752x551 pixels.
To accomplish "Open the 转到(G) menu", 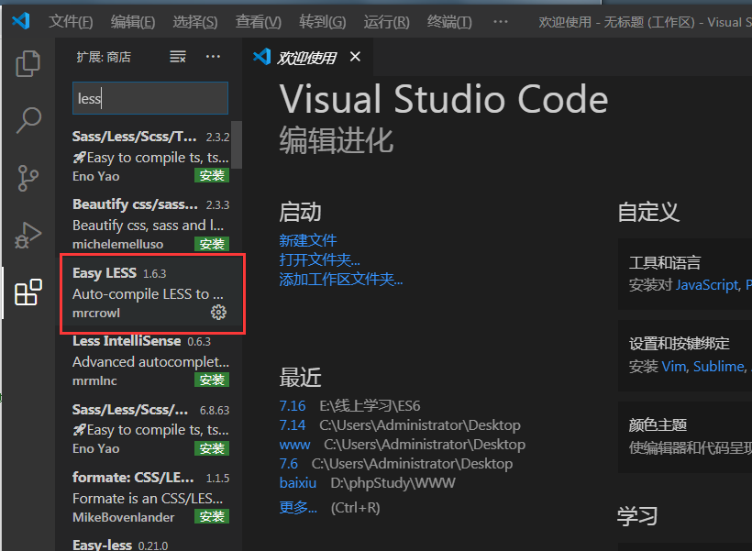I will click(322, 22).
